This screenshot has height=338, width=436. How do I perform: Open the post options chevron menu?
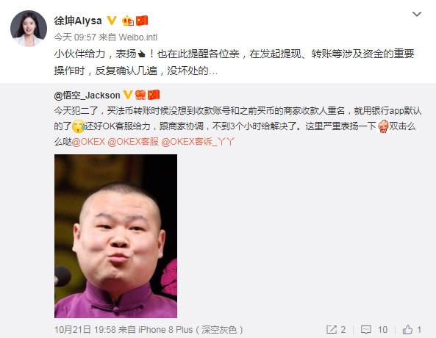[417, 14]
